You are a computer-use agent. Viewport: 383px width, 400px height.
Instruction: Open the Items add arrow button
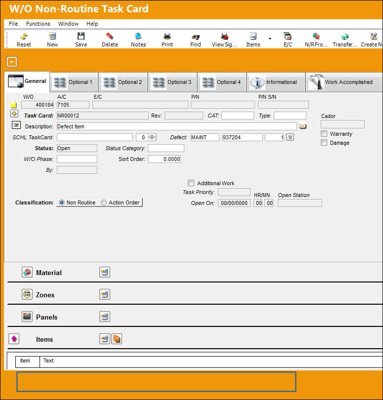tap(105, 339)
